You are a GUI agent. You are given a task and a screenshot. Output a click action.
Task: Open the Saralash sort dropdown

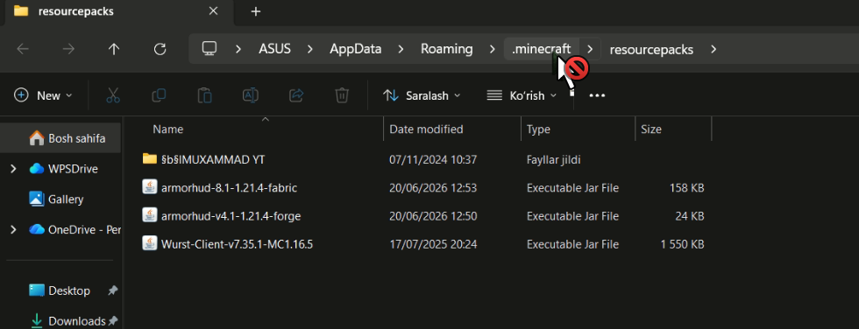click(x=422, y=95)
